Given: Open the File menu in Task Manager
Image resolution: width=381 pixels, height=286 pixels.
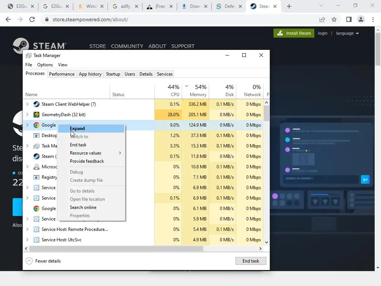Looking at the screenshot, I should click(x=29, y=65).
